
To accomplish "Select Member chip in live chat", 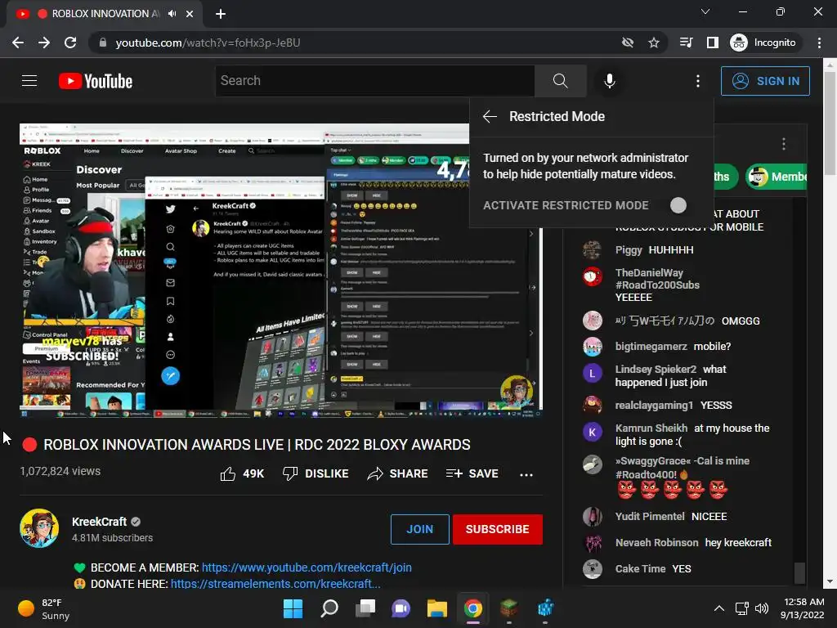I will point(777,177).
